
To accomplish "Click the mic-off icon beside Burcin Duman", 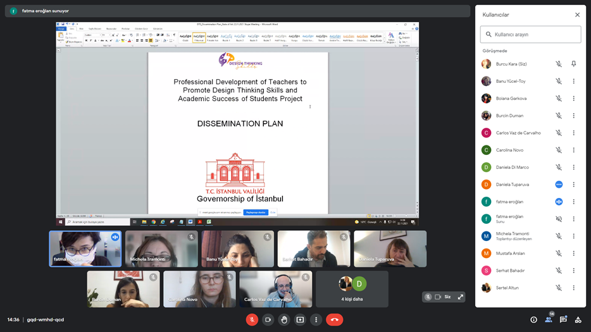I will pyautogui.click(x=559, y=116).
